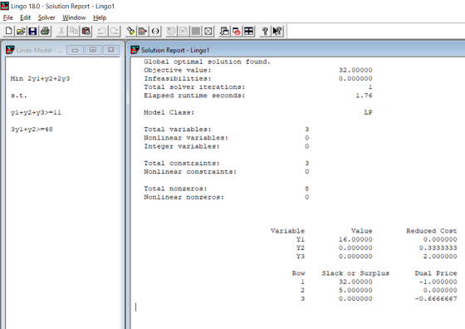Click the 'Min 2y1+y2+2y3' objective line

pyautogui.click(x=40, y=79)
